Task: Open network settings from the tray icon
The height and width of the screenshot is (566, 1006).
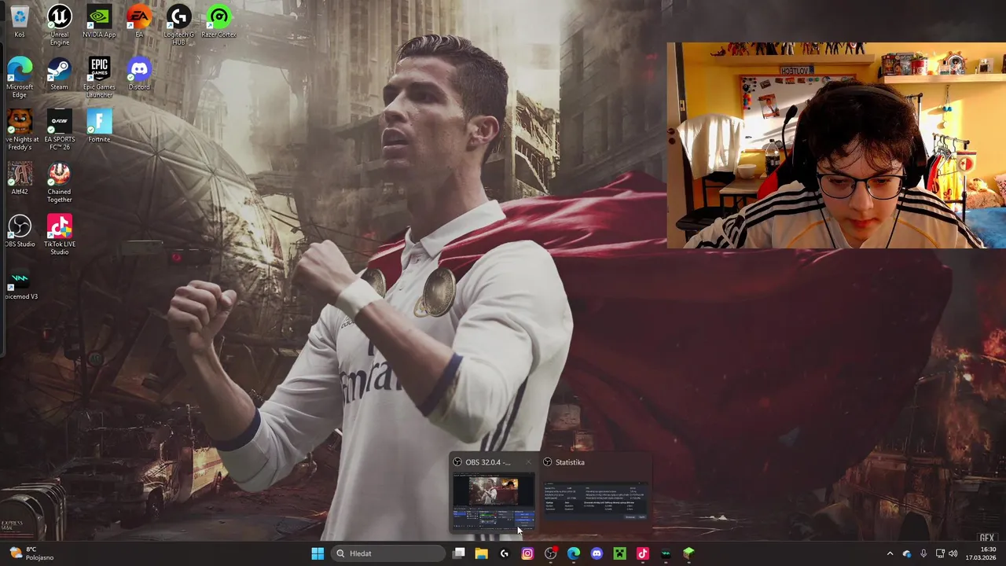Action: point(940,553)
